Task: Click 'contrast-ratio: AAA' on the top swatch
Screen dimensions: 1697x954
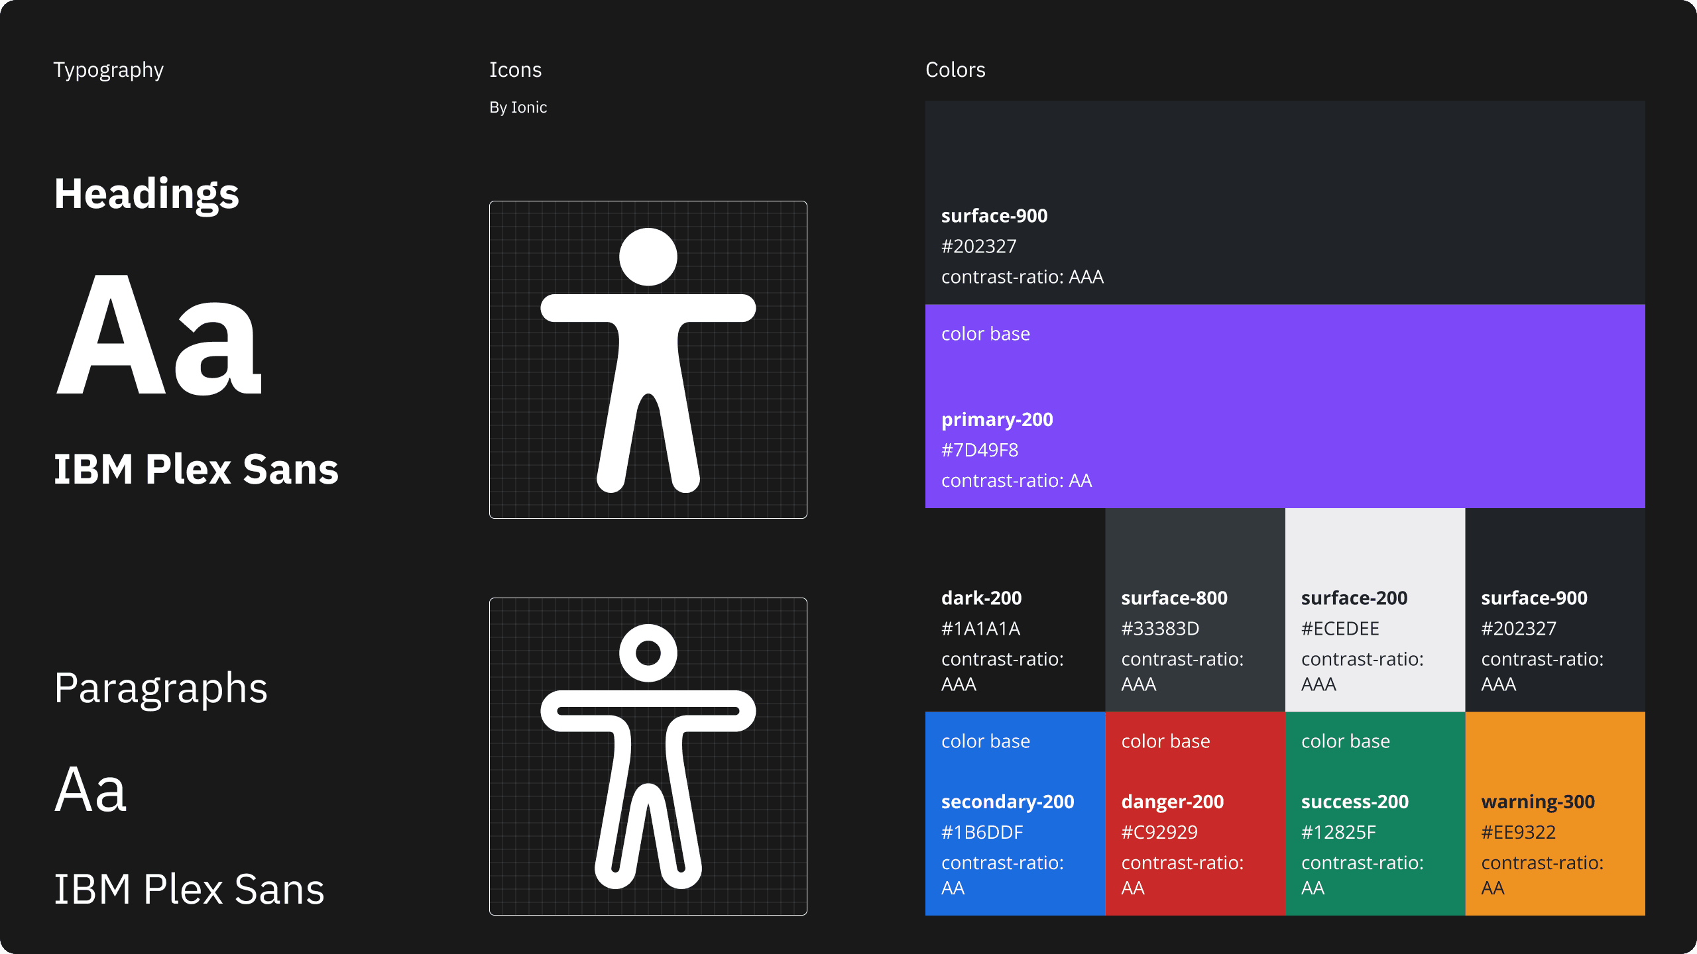Action: click(1023, 276)
